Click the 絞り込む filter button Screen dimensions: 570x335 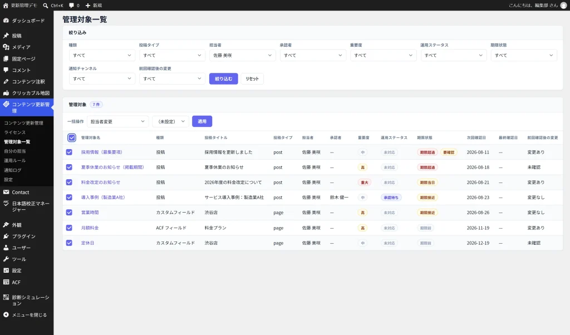pos(224,78)
